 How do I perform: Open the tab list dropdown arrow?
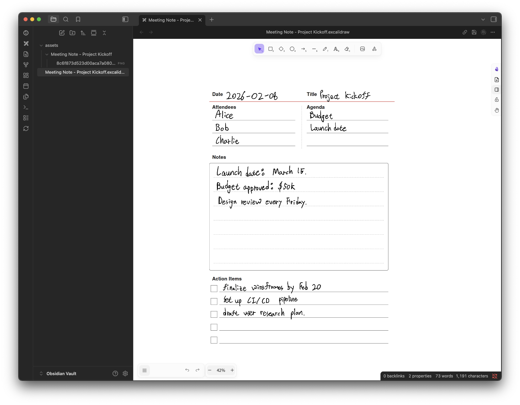[483, 20]
